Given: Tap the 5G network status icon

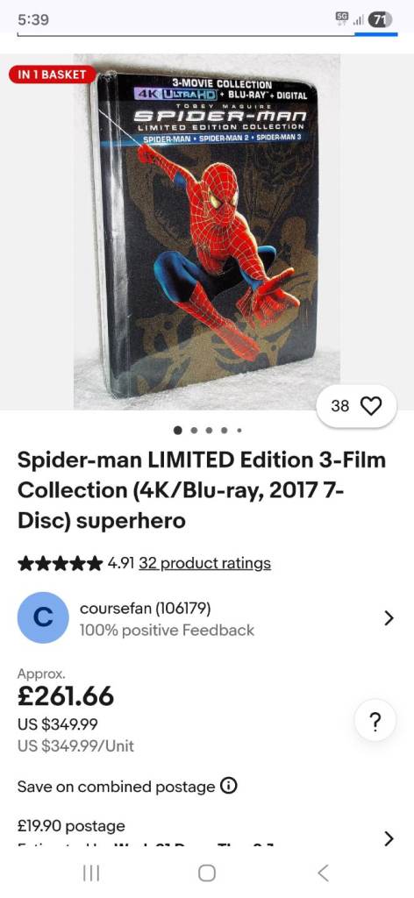Looking at the screenshot, I should [342, 18].
